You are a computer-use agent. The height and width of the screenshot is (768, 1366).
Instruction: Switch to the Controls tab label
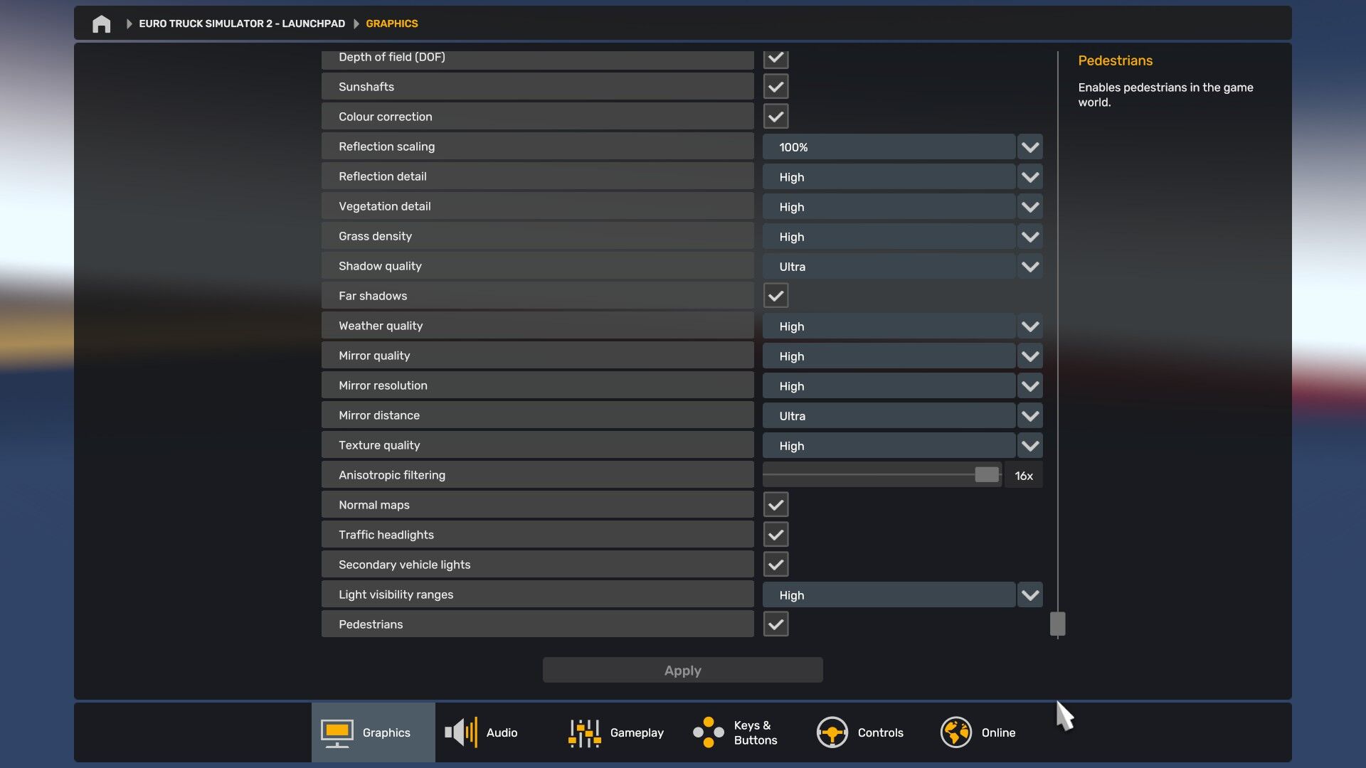point(880,732)
